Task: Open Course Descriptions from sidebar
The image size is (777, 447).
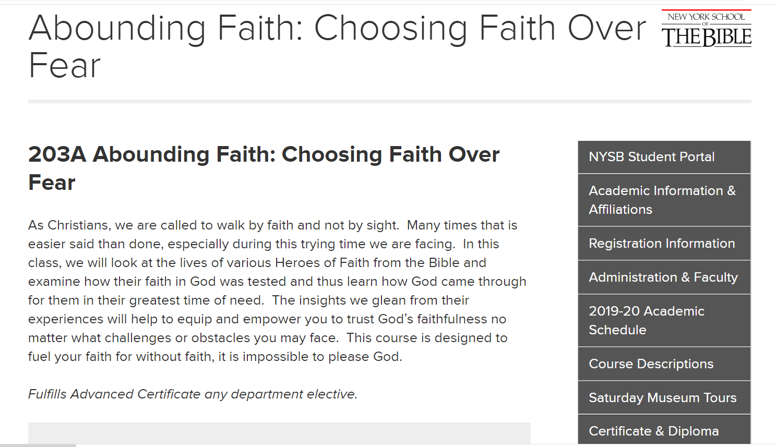Action: pyautogui.click(x=664, y=364)
